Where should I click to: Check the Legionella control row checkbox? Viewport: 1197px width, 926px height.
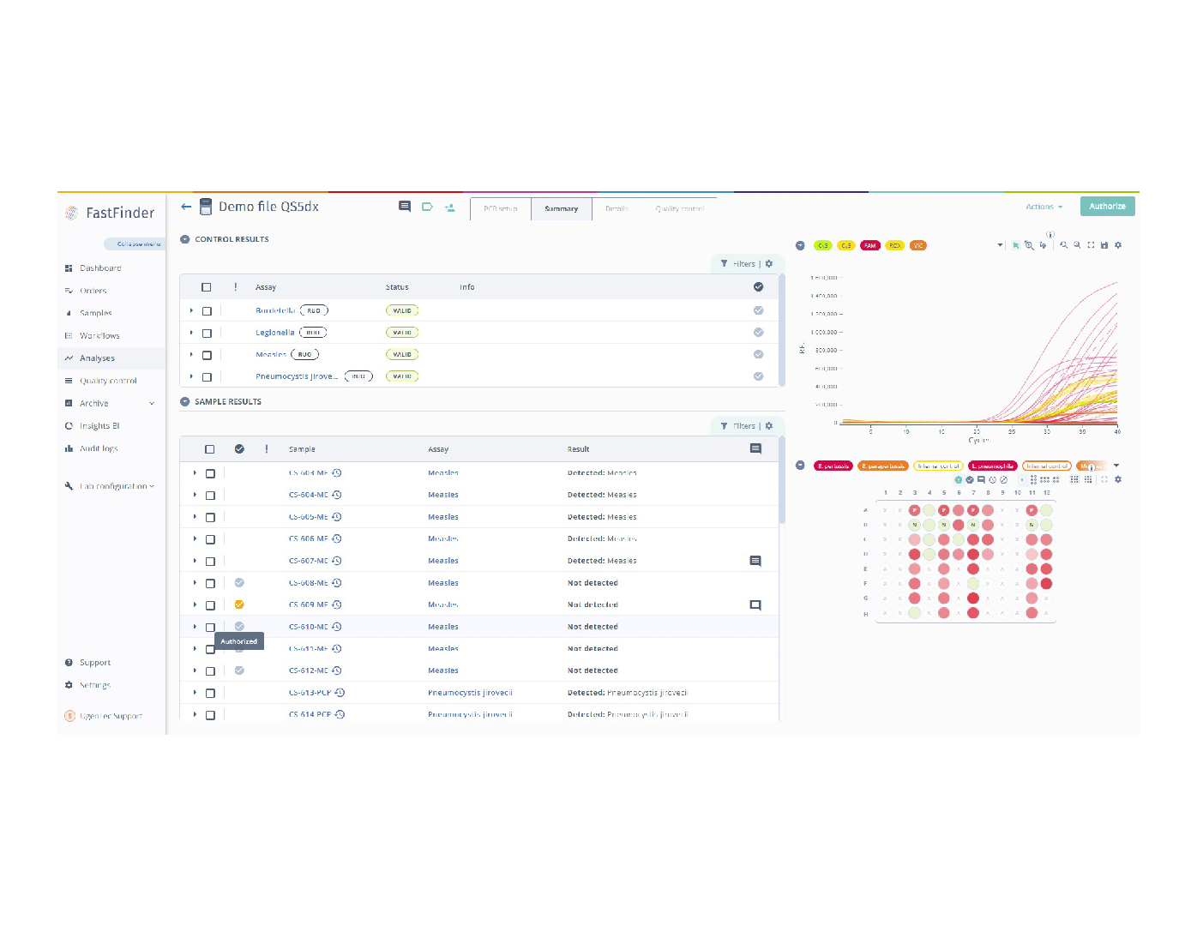coord(207,333)
